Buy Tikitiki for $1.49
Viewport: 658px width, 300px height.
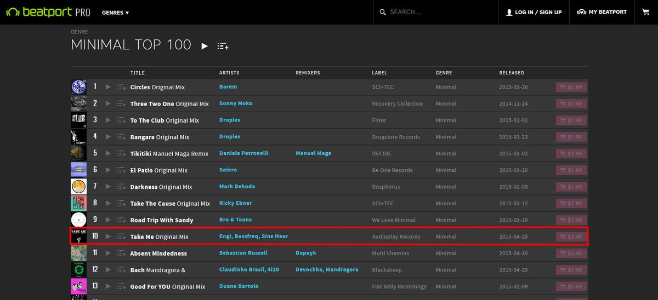pyautogui.click(x=572, y=153)
